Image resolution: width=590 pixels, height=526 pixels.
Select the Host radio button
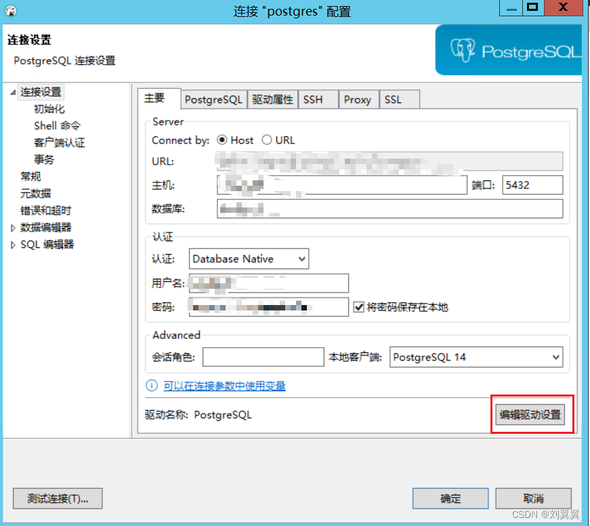tap(222, 140)
